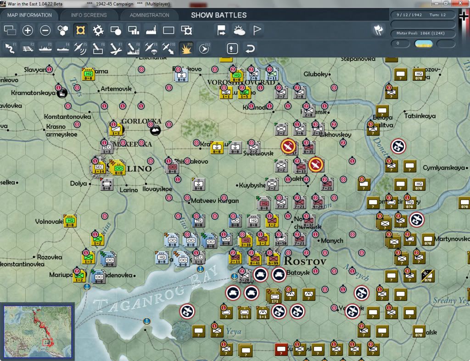Image resolution: width=470 pixels, height=361 pixels.
Task: Select the 9=29 unit counter
Action: (318, 203)
